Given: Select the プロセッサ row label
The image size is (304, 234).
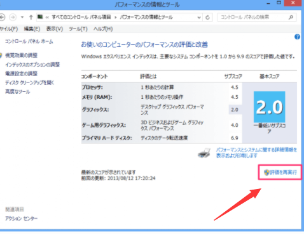Looking at the screenshot, I should pos(92,88).
